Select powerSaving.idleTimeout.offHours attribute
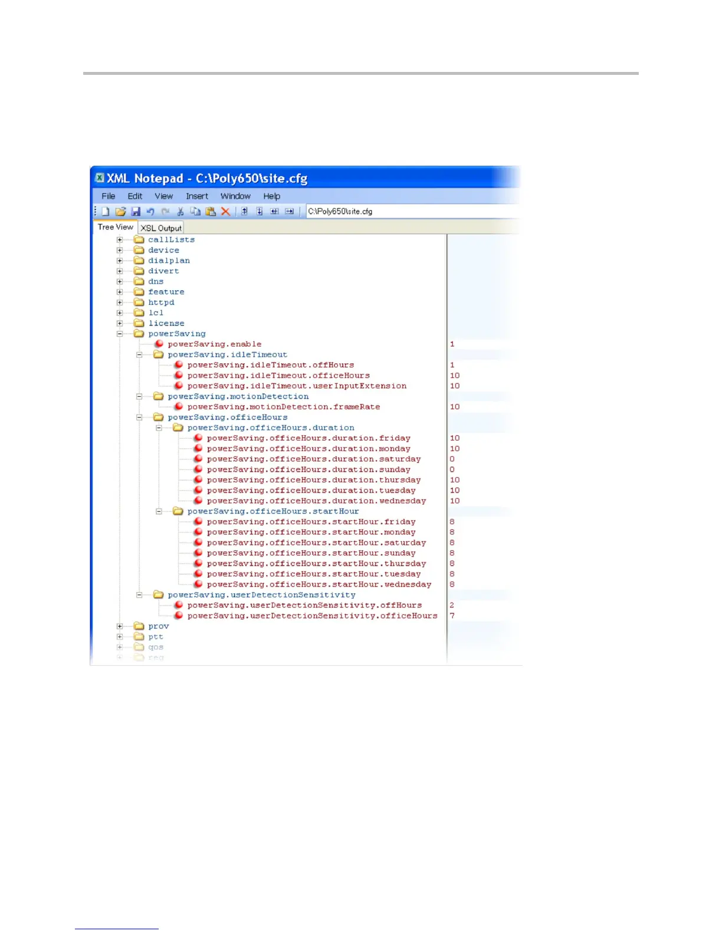This screenshot has width=722, height=934. [271, 365]
